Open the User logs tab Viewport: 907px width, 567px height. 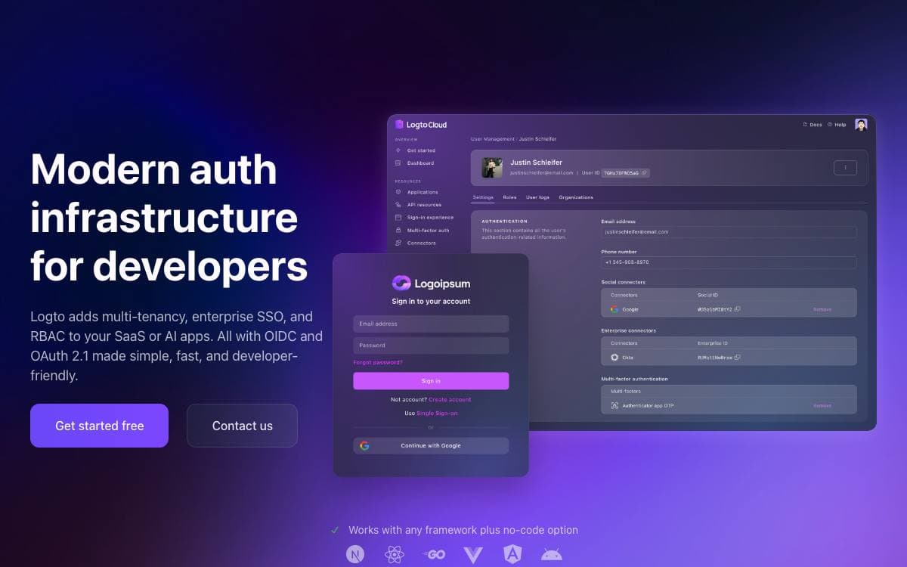(537, 197)
